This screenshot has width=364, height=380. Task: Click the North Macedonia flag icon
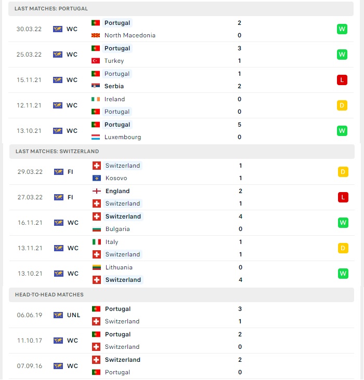[x=96, y=35]
